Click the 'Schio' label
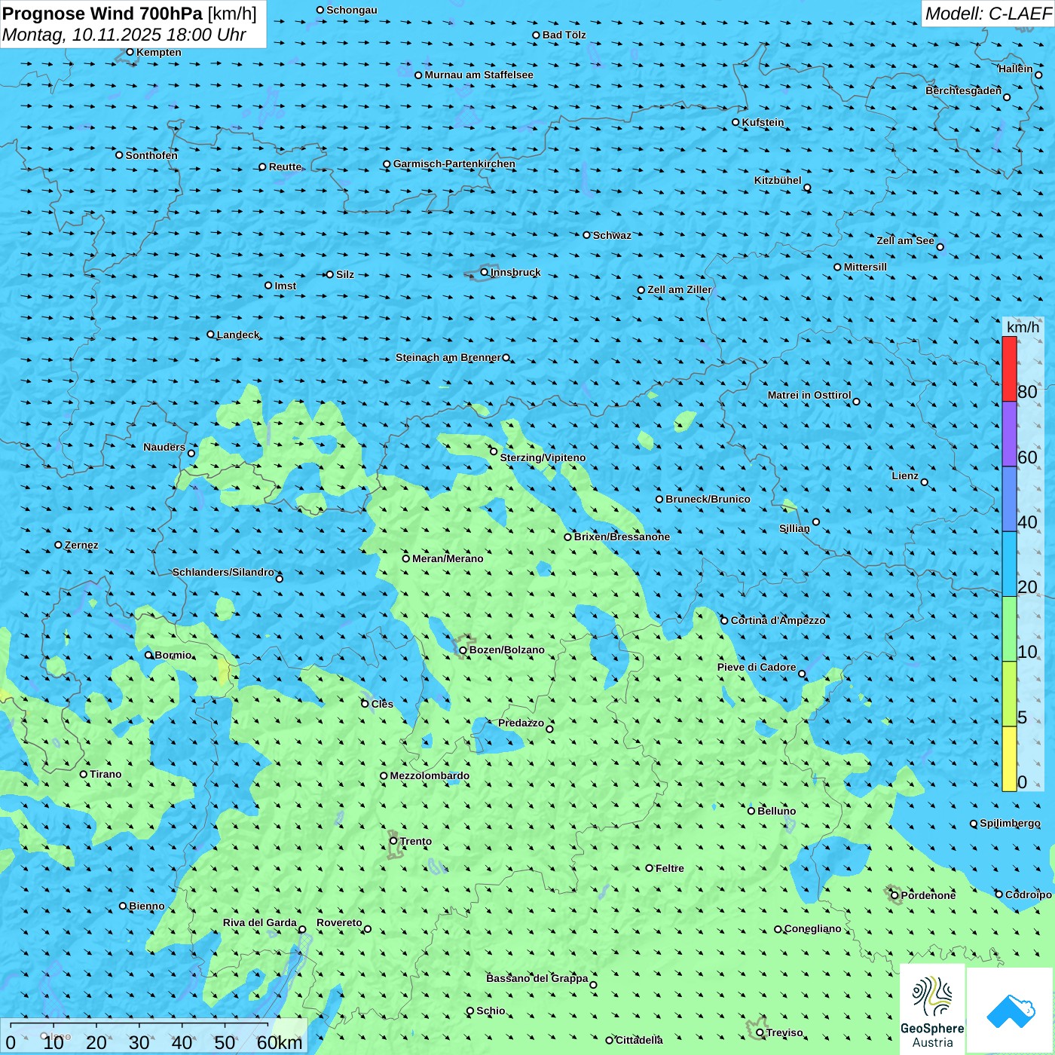Image resolution: width=1055 pixels, height=1055 pixels. pyautogui.click(x=491, y=1011)
